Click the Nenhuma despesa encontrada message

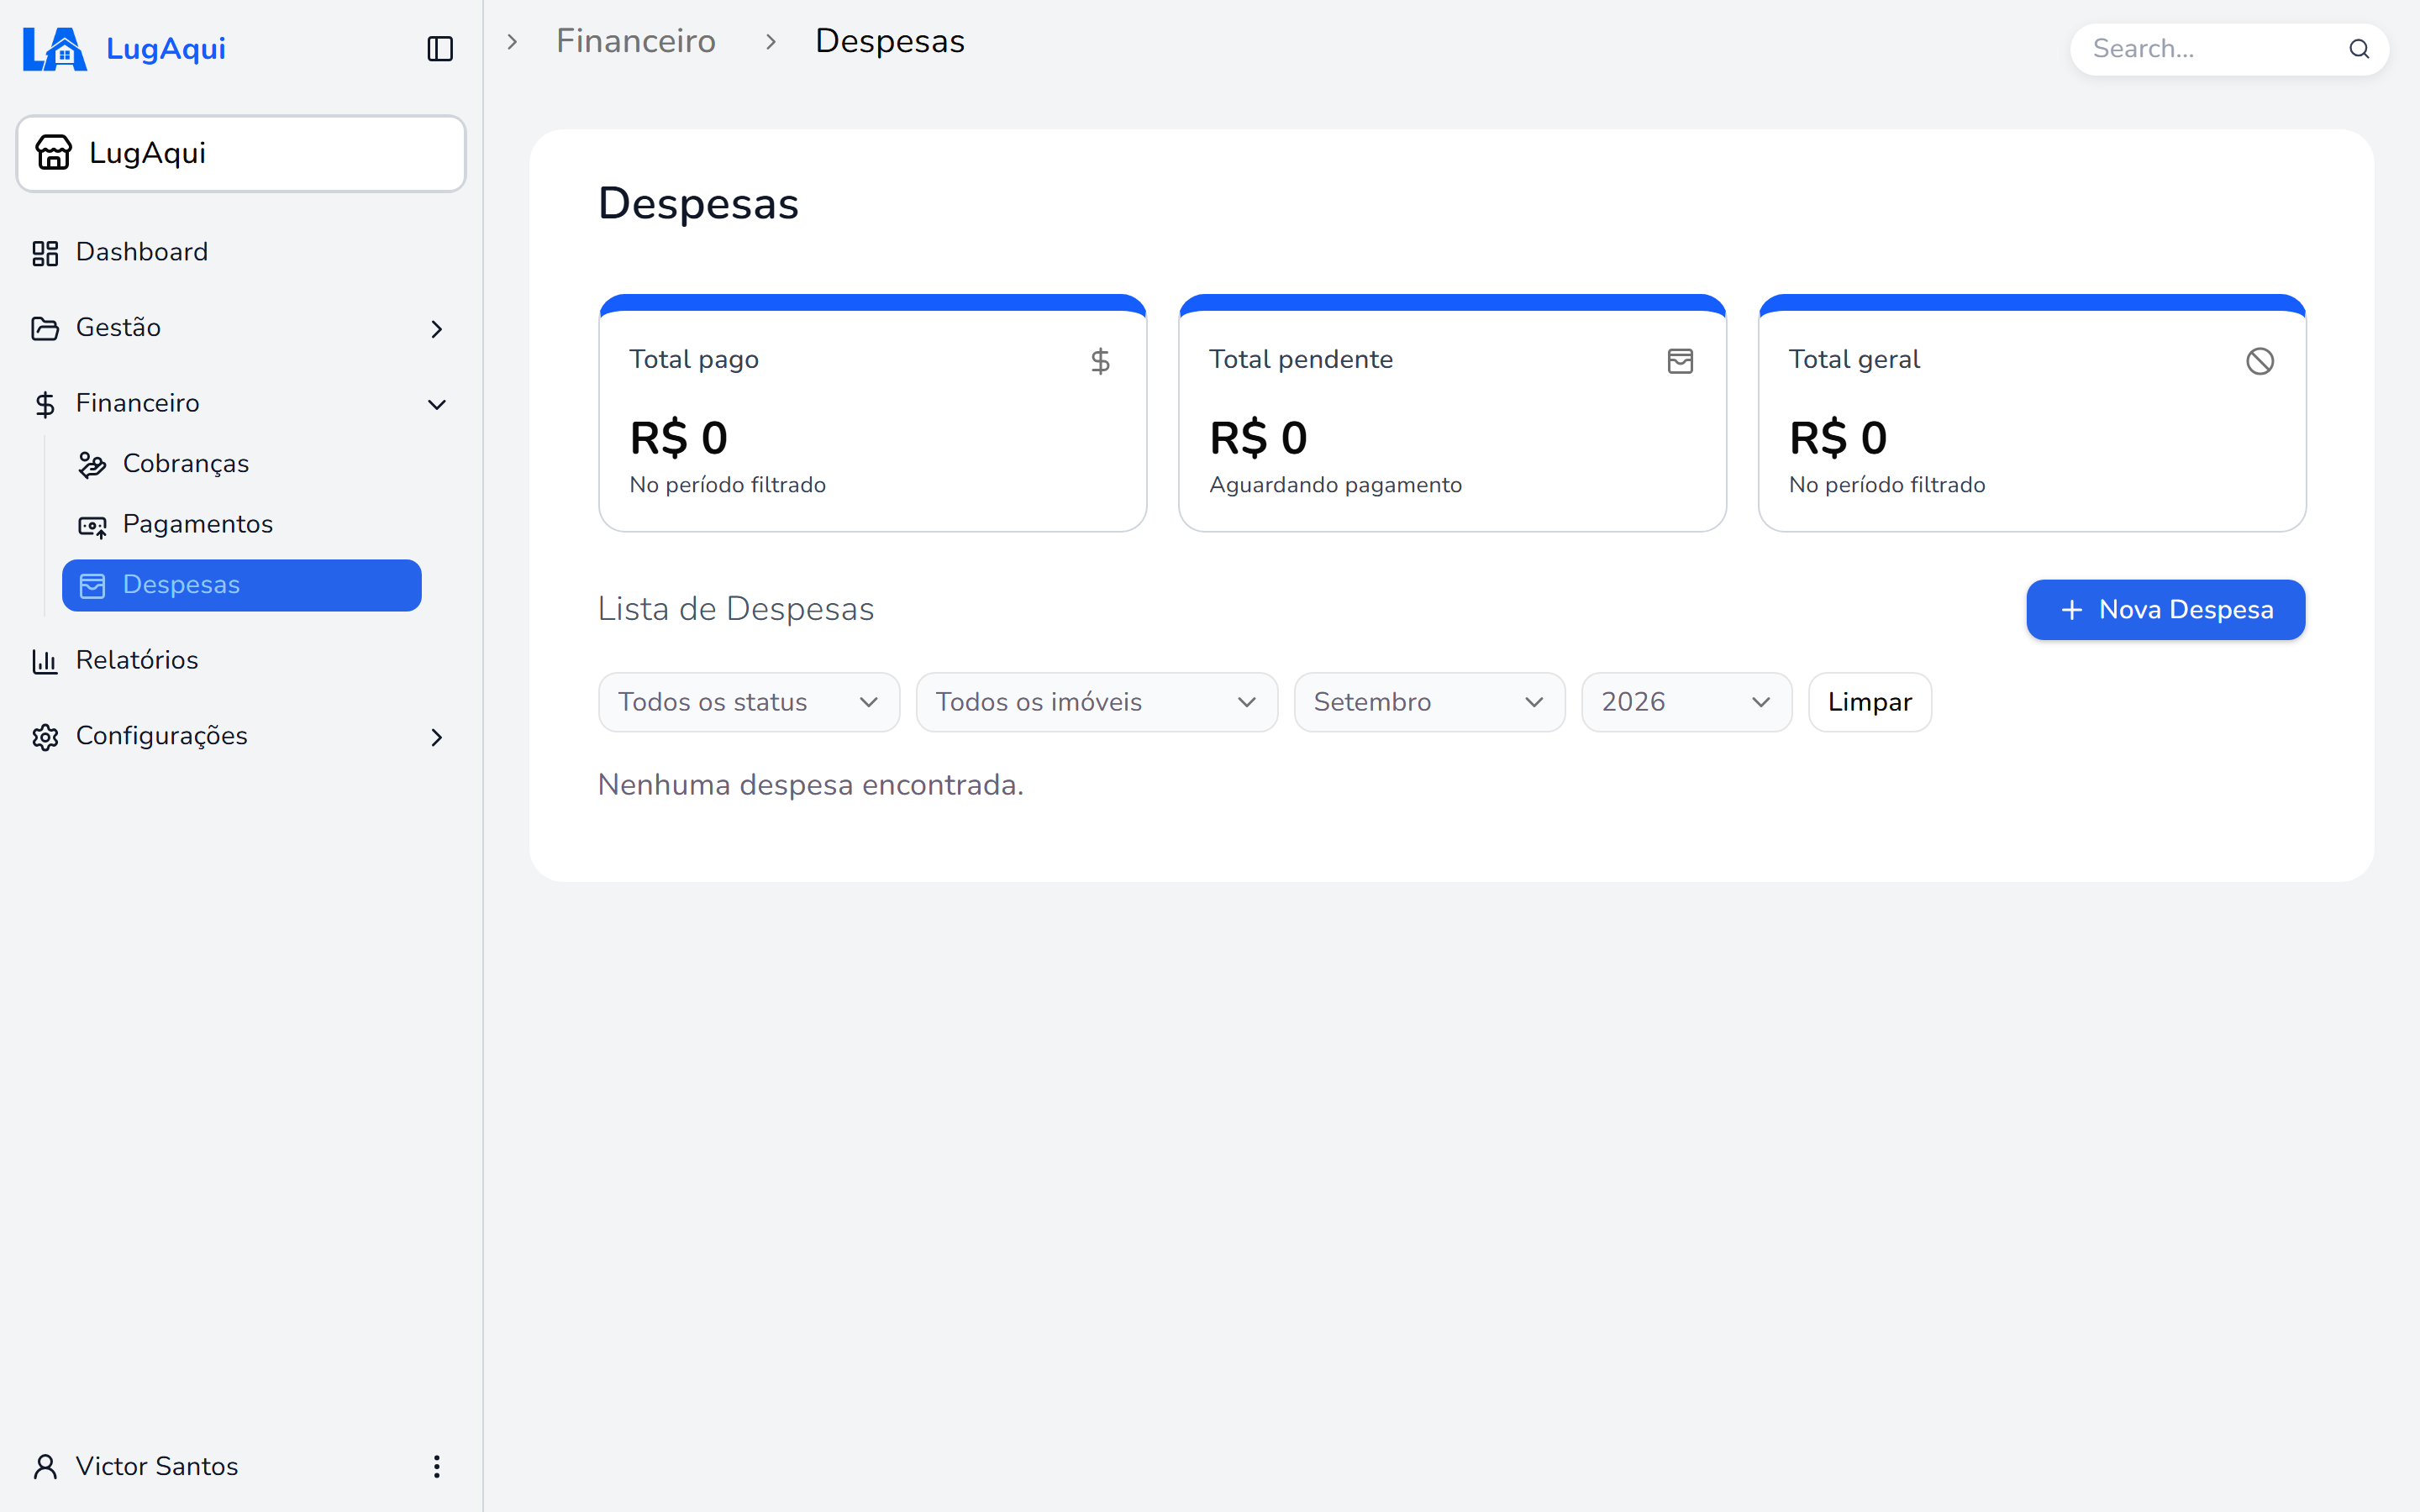coord(811,785)
